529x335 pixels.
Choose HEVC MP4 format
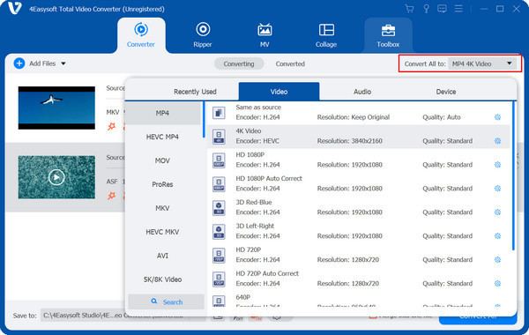click(x=162, y=137)
